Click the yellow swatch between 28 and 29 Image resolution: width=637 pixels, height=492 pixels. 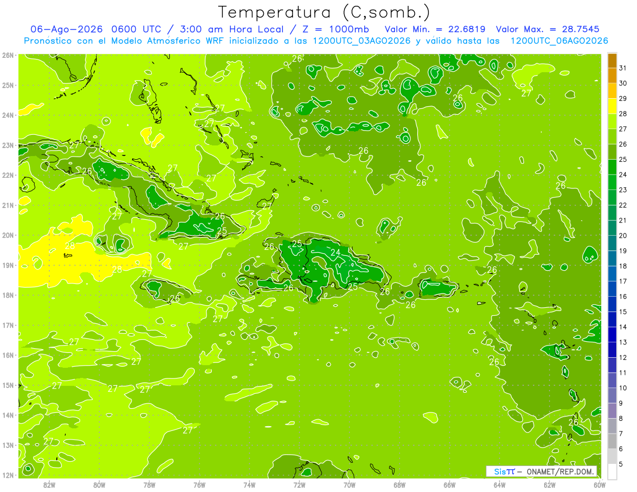[612, 106]
